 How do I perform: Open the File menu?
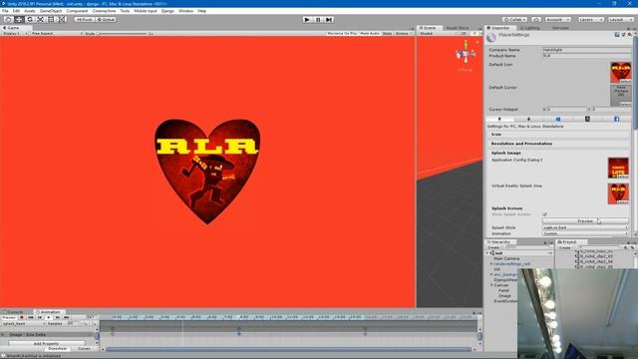point(5,11)
